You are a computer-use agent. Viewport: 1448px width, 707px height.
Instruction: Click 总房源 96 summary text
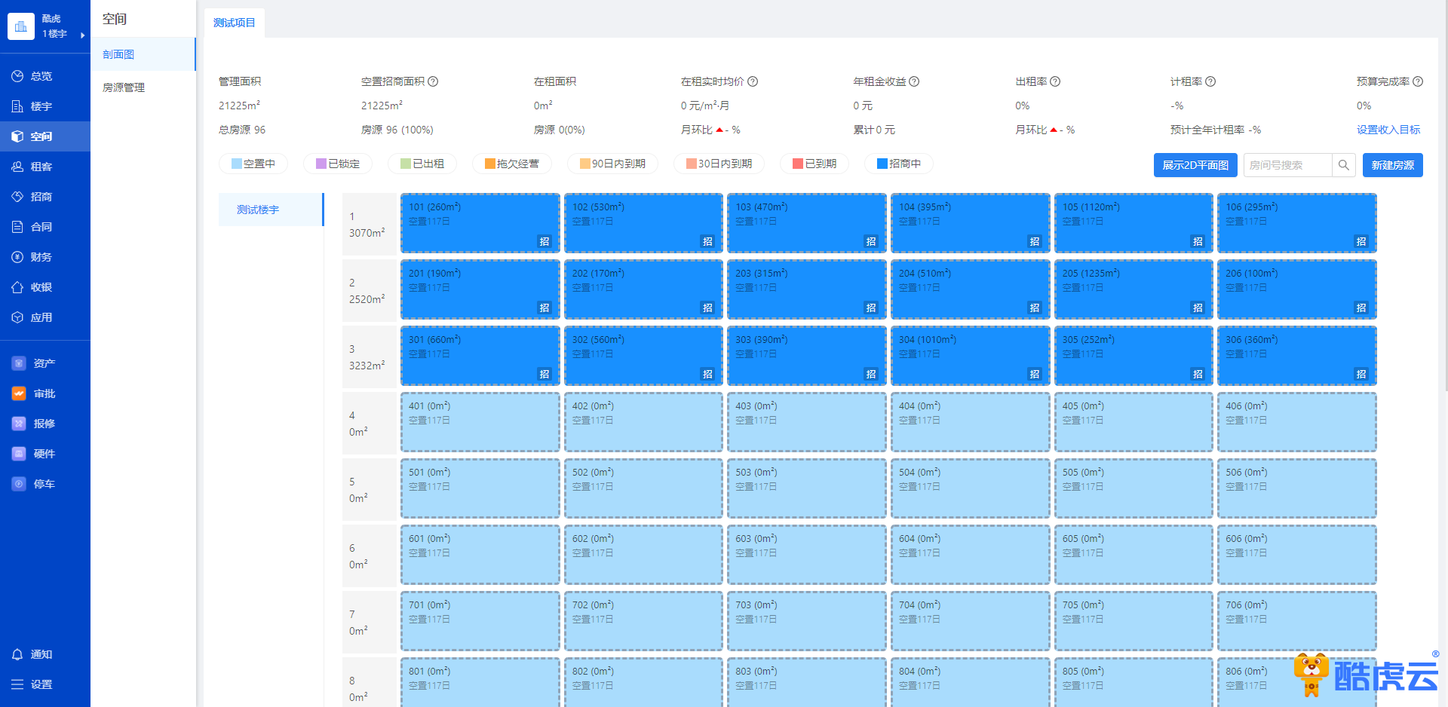click(x=242, y=130)
